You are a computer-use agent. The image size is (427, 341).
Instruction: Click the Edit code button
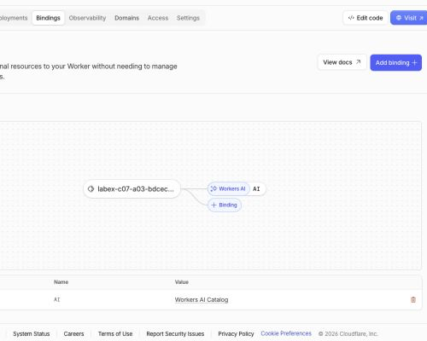point(366,18)
